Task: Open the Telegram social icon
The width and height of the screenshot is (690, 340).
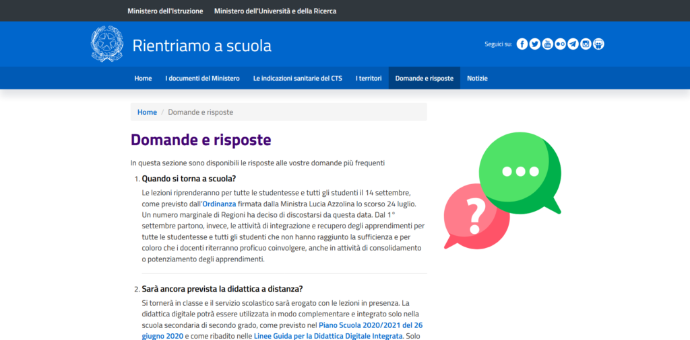Action: (573, 44)
